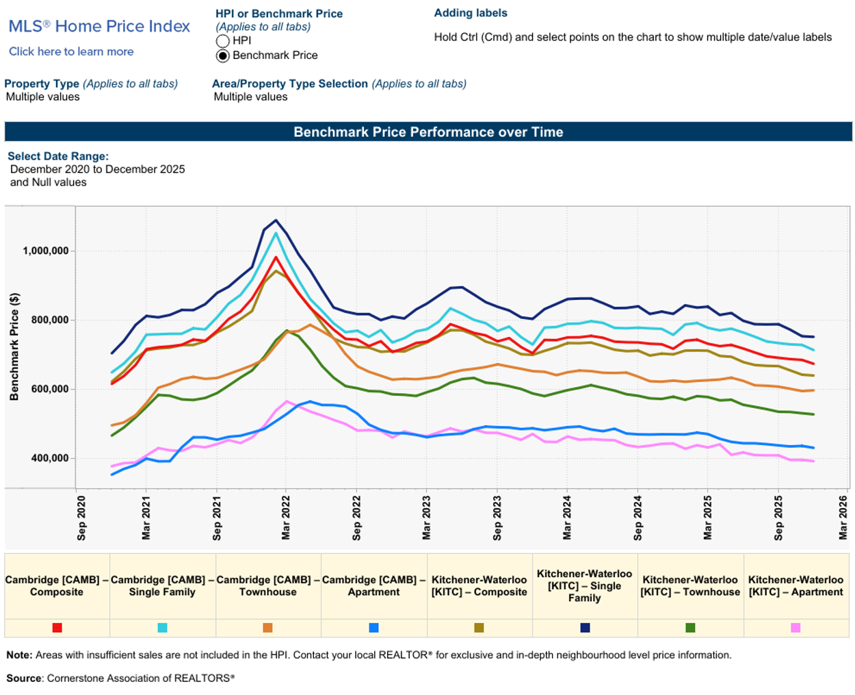Click the red Cambridge Composite legend swatch

pyautogui.click(x=57, y=628)
